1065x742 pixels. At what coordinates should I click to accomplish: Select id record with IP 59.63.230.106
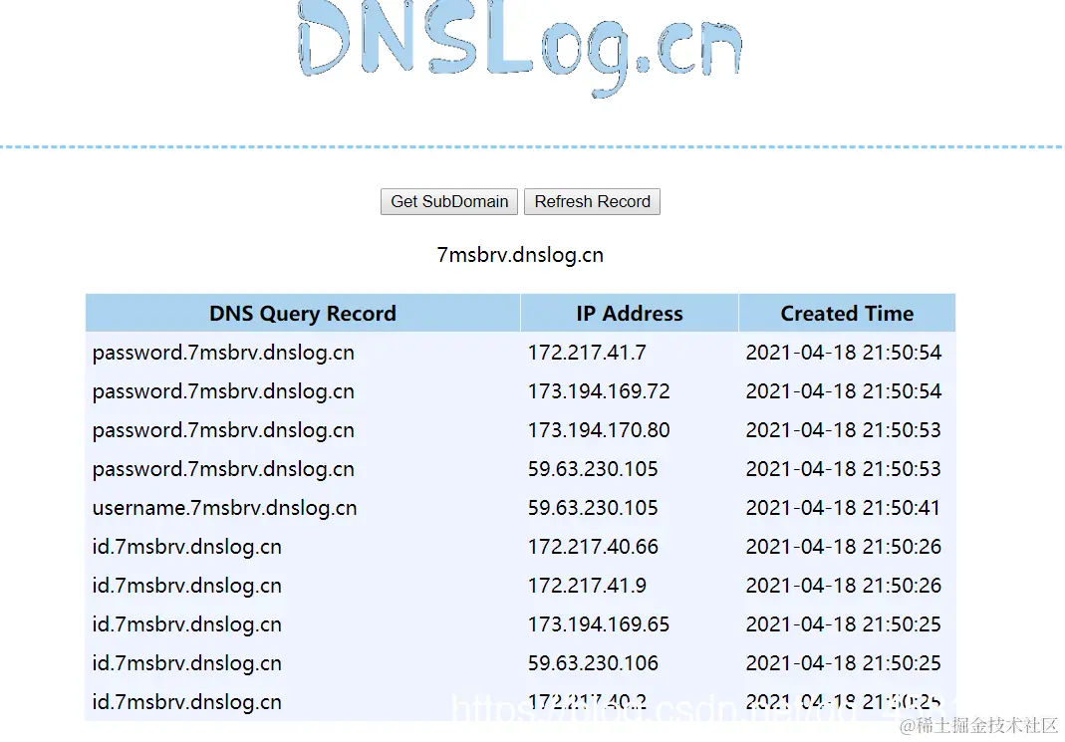click(x=186, y=662)
